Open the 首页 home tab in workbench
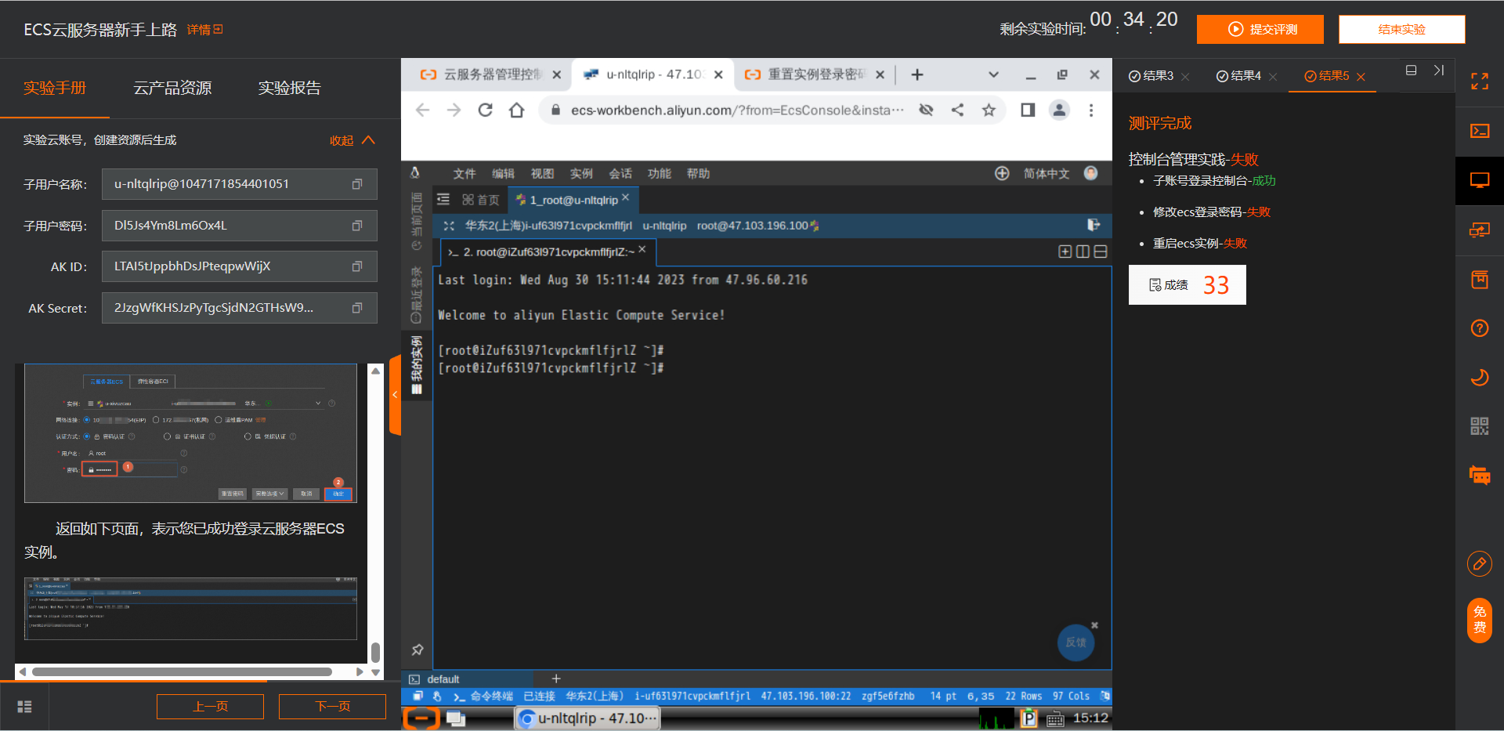 pos(480,200)
